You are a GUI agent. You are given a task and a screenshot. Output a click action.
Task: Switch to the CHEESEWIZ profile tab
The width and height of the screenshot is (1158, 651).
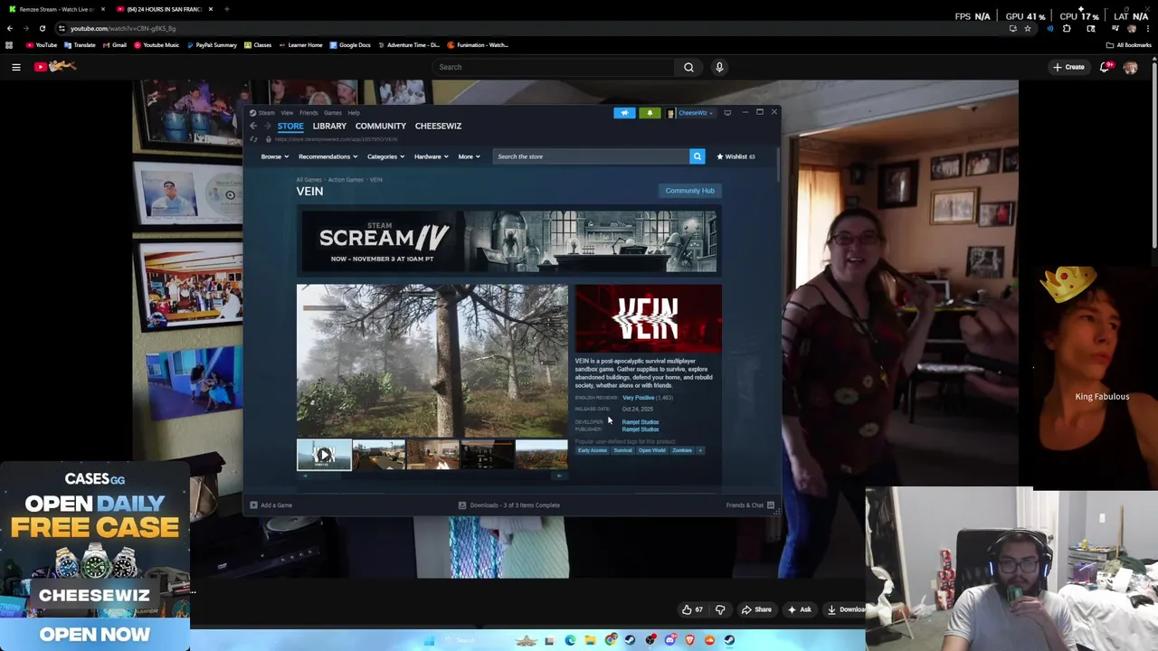(x=438, y=126)
